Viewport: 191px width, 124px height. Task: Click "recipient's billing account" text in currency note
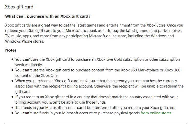coord(71,86)
